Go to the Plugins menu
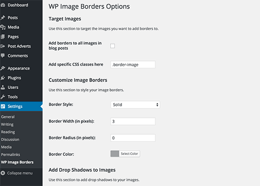The width and height of the screenshot is (260, 186). pos(14,78)
